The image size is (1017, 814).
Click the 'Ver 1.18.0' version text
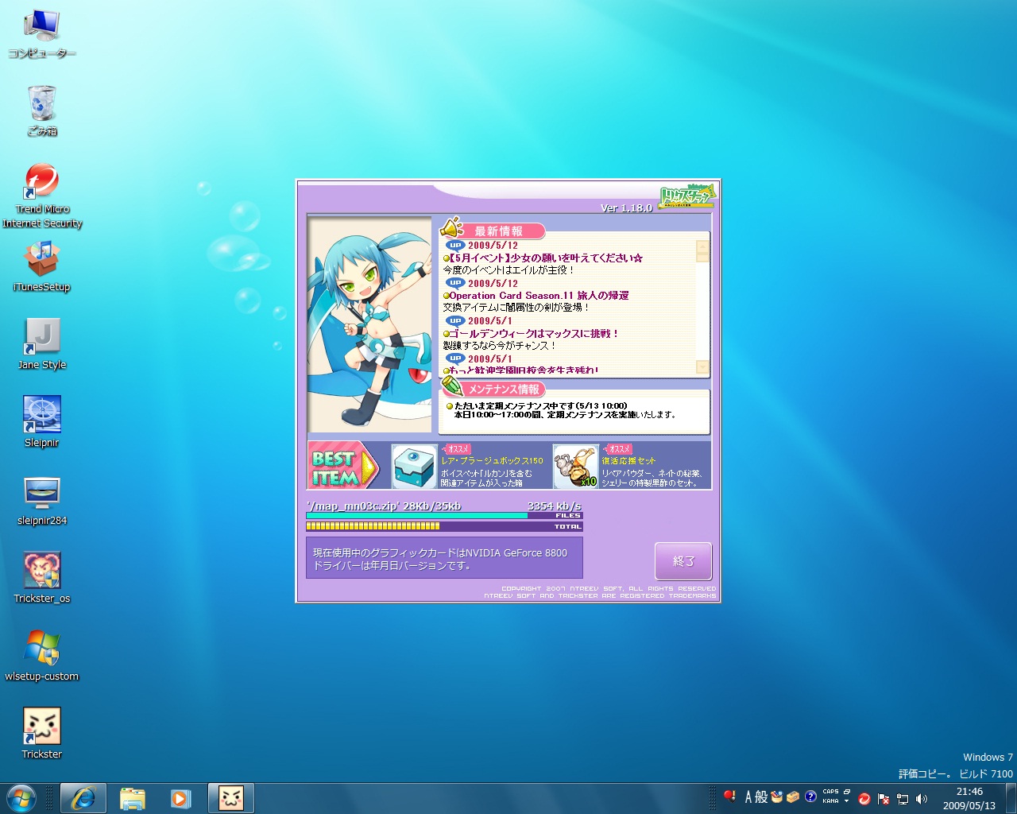coord(626,208)
